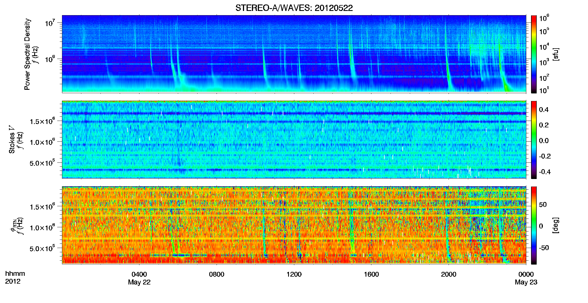588x303 pixels.
Task: Click the 0.2 value on Stokes V scale
Action: (544, 125)
